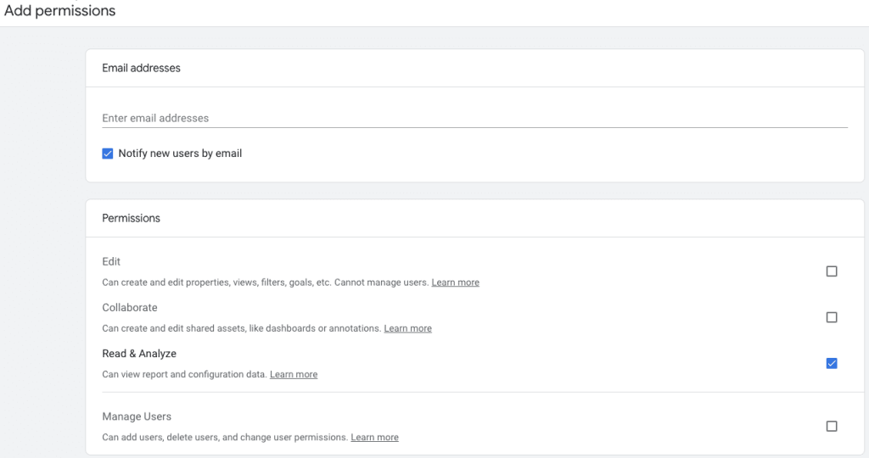The image size is (869, 458).
Task: Follow Learn more link under Read & Analyze
Action: coord(294,374)
